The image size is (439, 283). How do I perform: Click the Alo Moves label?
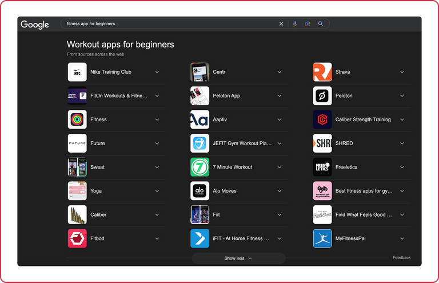pos(225,191)
